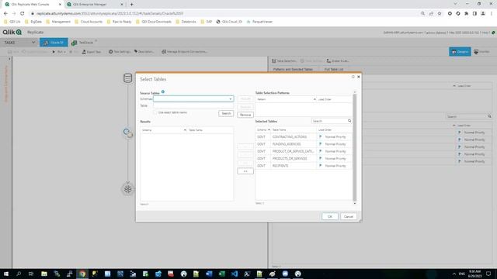Close the Select Tables dialog with X
Screen dimensions: 497x279
point(359,77)
